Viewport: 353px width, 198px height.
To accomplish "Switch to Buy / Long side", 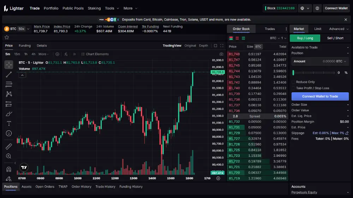I will coord(305,38).
